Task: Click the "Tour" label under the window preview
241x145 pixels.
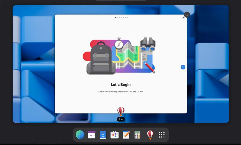Action: coord(121,119)
